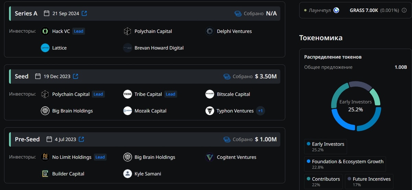Image resolution: width=412 pixels, height=190 pixels.
Task: Select the Contributors legend item
Action: point(323,181)
